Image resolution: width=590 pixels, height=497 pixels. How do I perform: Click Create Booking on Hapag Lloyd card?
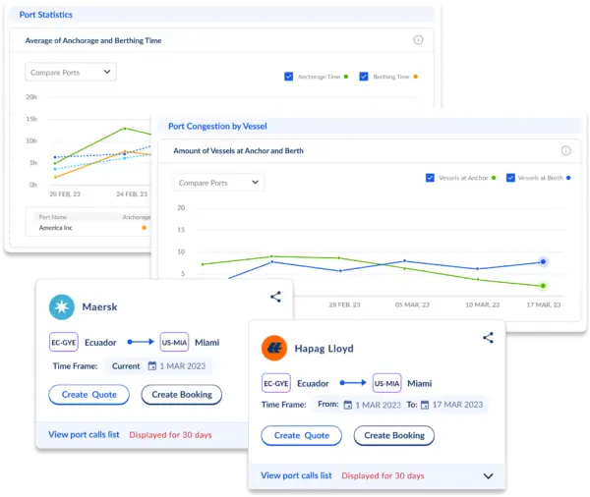394,435
